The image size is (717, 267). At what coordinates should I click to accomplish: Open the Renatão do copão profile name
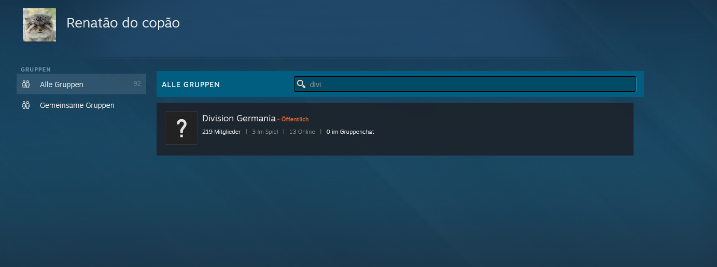pyautogui.click(x=123, y=23)
